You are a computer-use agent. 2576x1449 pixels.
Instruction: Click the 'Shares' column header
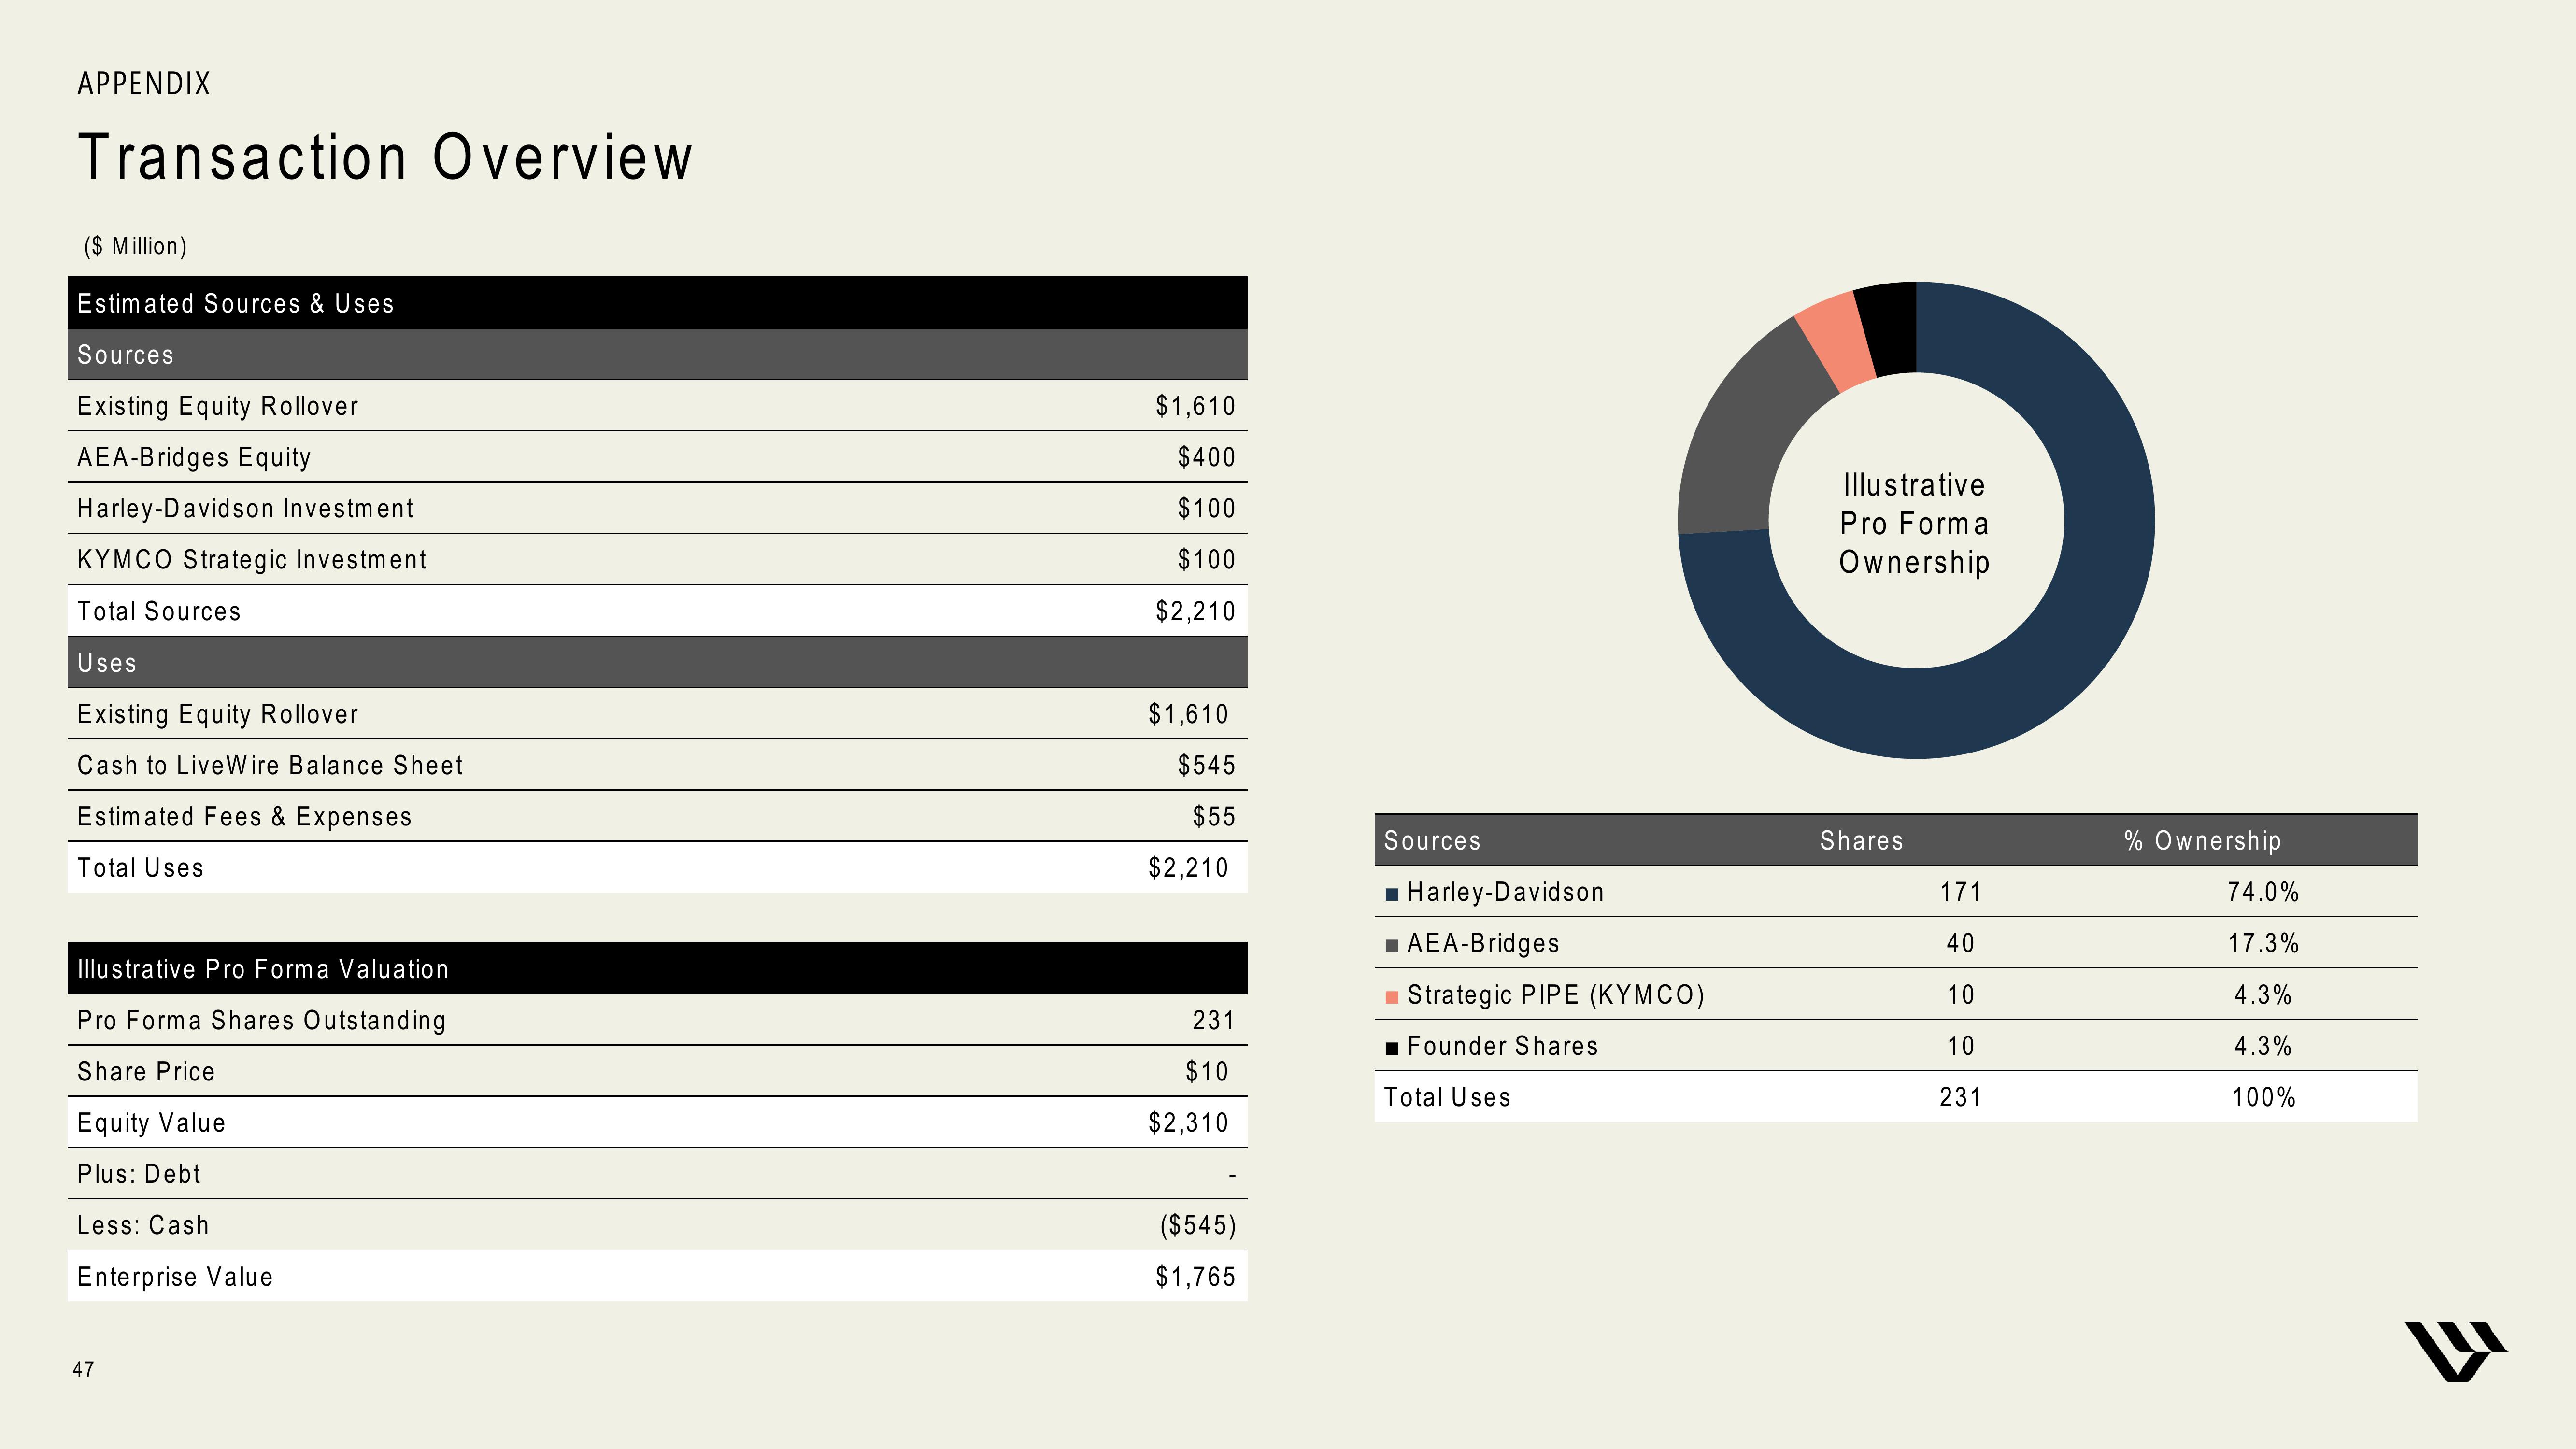coord(1861,841)
